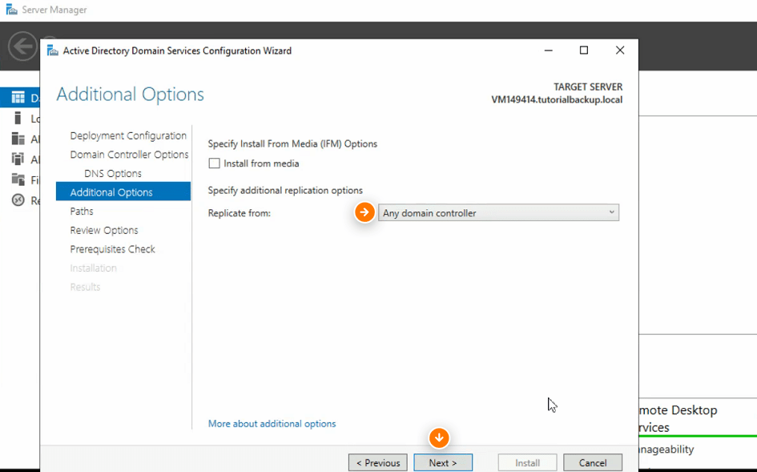Click the Next button to continue
Image resolution: width=757 pixels, height=472 pixels.
(443, 462)
